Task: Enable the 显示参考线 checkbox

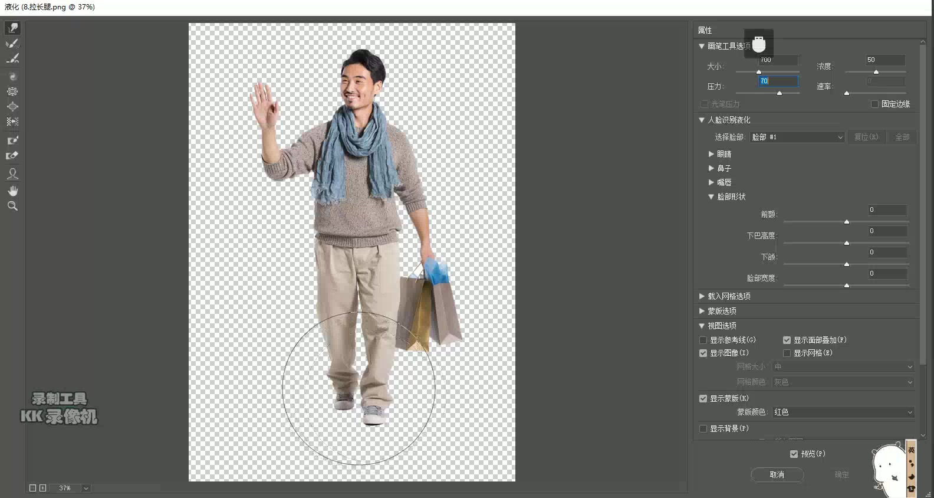Action: [703, 340]
